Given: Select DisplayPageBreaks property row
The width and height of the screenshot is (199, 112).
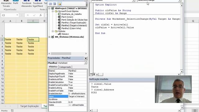Looking at the screenshot, I should pyautogui.click(x=68, y=74).
